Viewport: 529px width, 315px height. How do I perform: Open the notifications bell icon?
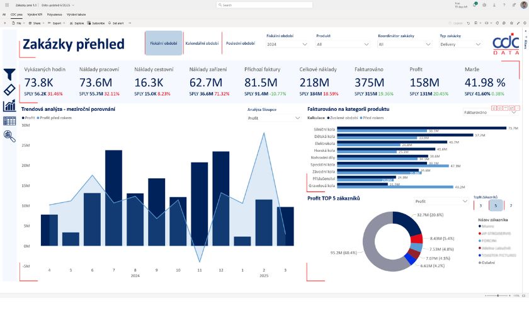475,4
